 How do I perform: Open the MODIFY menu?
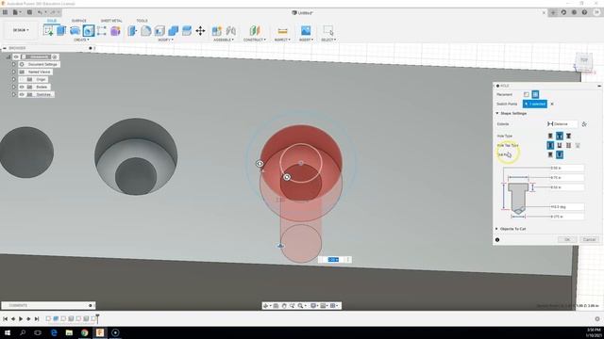(x=166, y=40)
